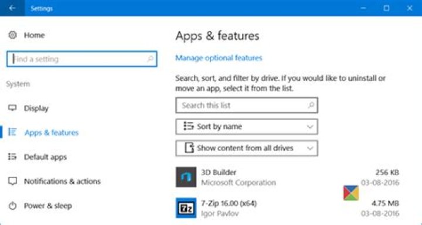The width and height of the screenshot is (422, 225).
Task: Go back with the Settings back arrow
Action: [x=12, y=8]
